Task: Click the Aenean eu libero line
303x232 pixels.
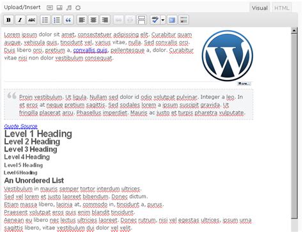Action: click(128, 224)
